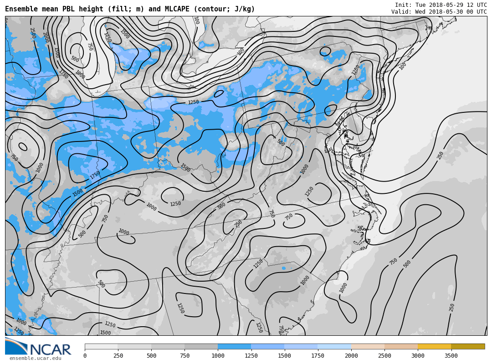Select the 1000–1250 bright blue colorbar swatch
Viewport: 492px width, 364px height.
(234, 347)
